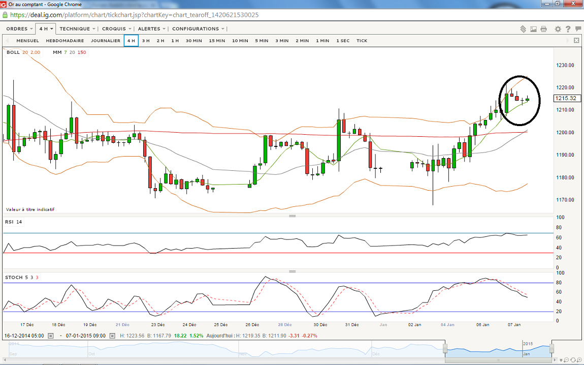This screenshot has height=365, width=584.
Task: Grab the STOCH panel resize handle
Action: pos(293,271)
